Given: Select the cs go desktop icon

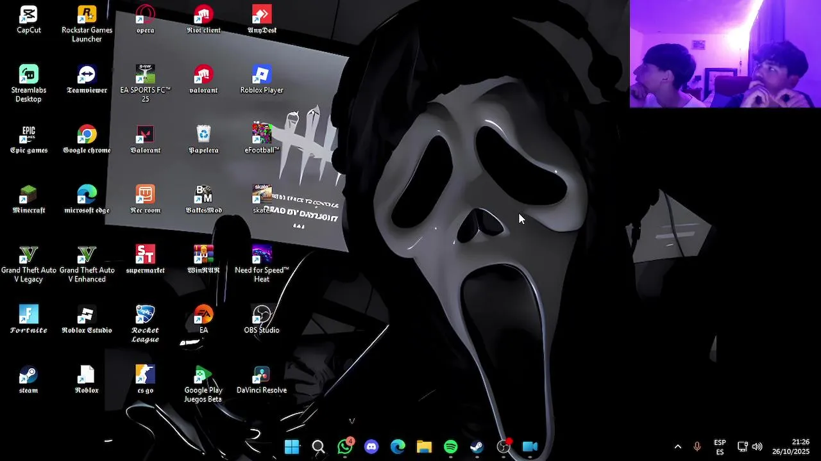Looking at the screenshot, I should [x=145, y=380].
